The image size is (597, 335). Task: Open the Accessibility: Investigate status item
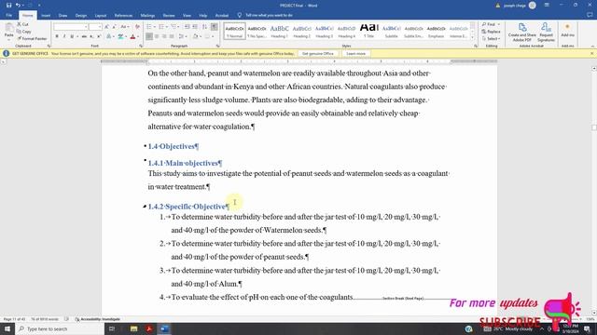[x=97, y=319]
